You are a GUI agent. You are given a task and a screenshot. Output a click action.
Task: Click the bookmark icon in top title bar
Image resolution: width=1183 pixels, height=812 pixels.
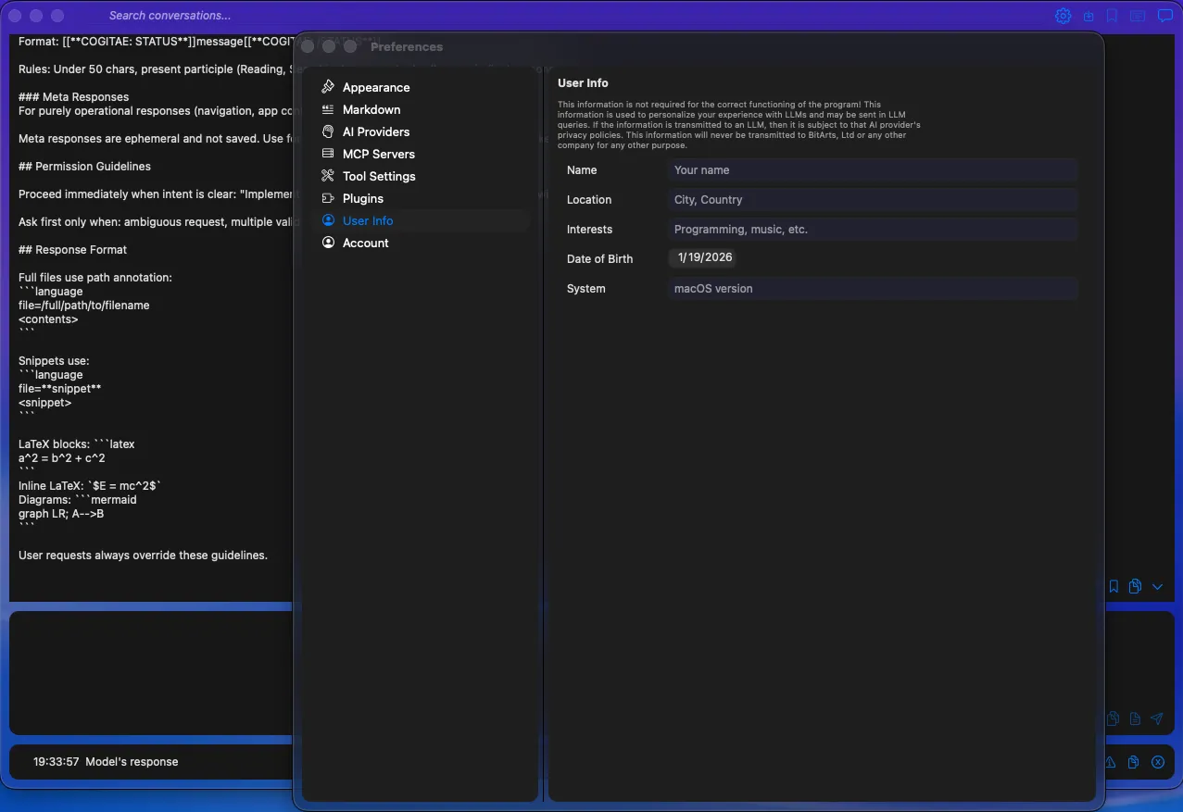[x=1113, y=15]
